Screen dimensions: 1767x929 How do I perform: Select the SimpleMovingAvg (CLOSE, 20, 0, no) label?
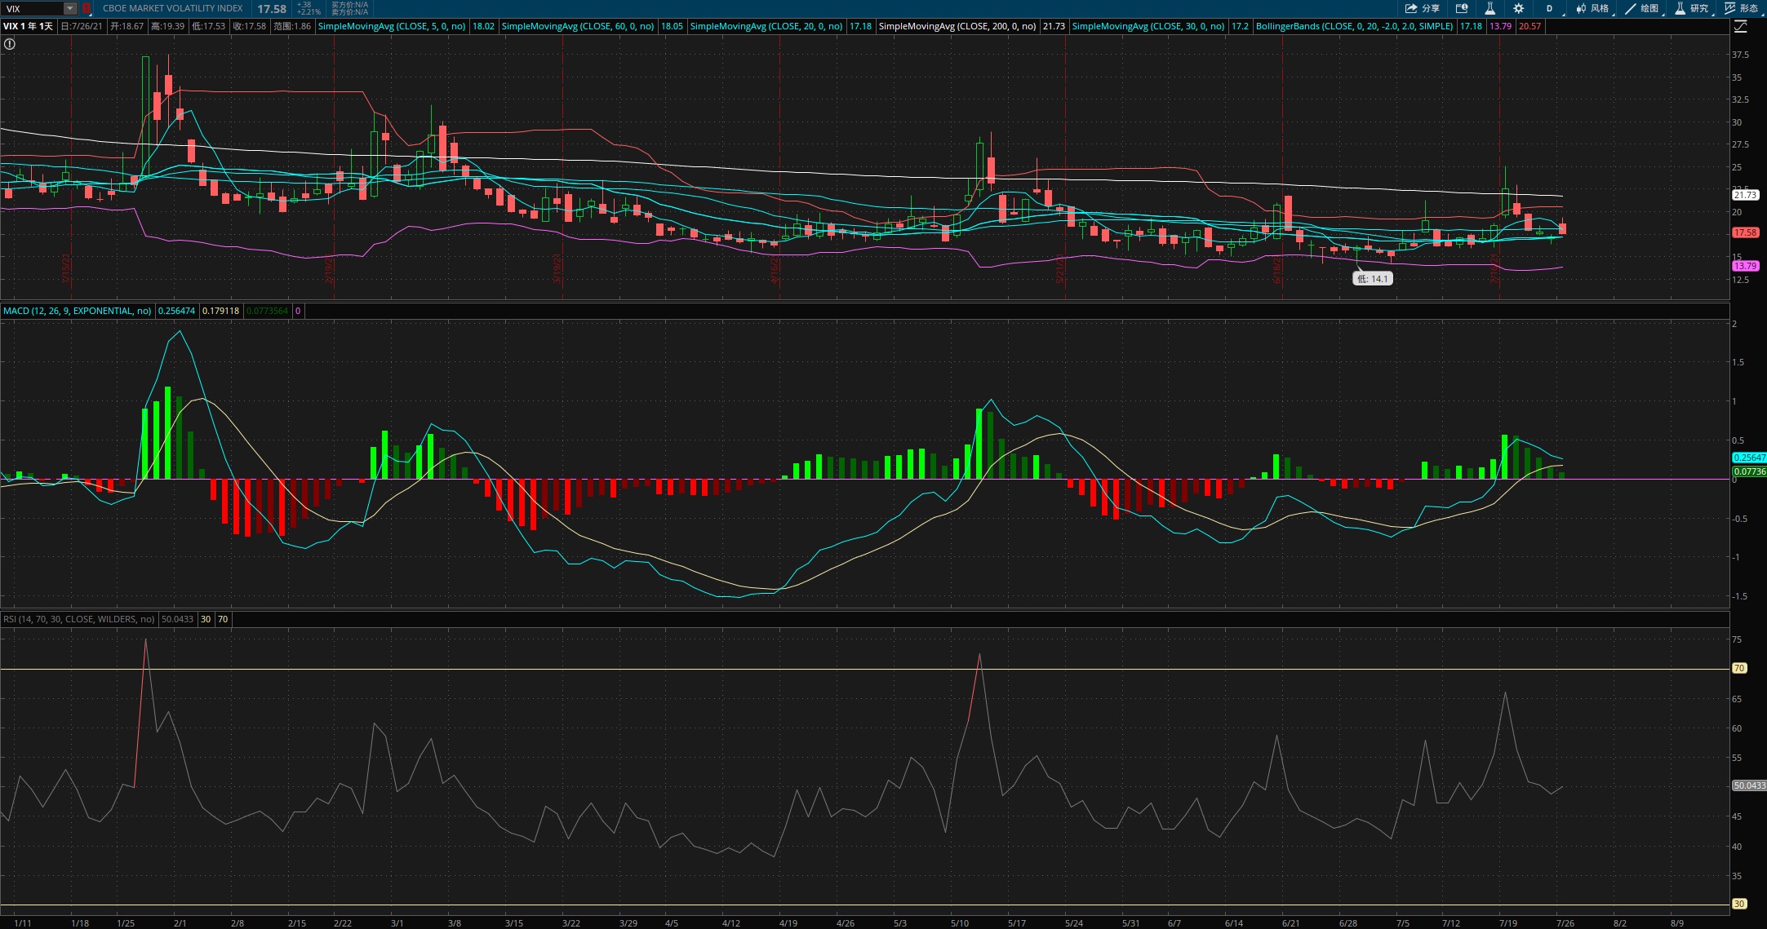[766, 26]
